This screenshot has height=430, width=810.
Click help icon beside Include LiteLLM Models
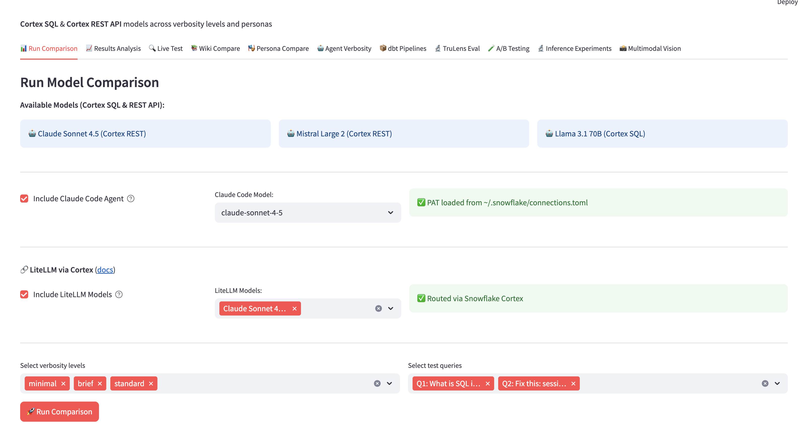click(x=119, y=294)
